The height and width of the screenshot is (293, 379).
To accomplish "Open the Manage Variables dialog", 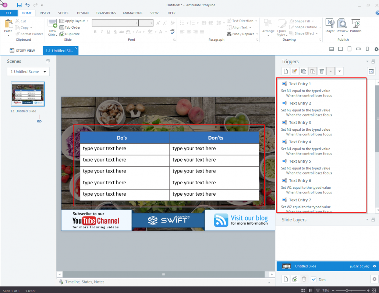I will pos(371,71).
